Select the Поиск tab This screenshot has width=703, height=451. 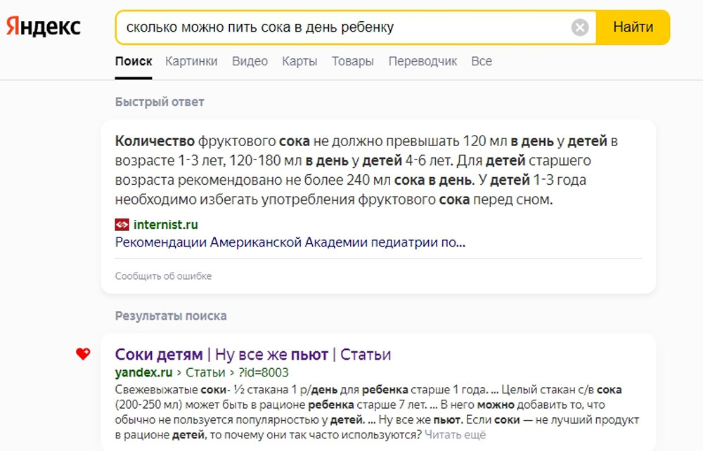[x=134, y=61]
